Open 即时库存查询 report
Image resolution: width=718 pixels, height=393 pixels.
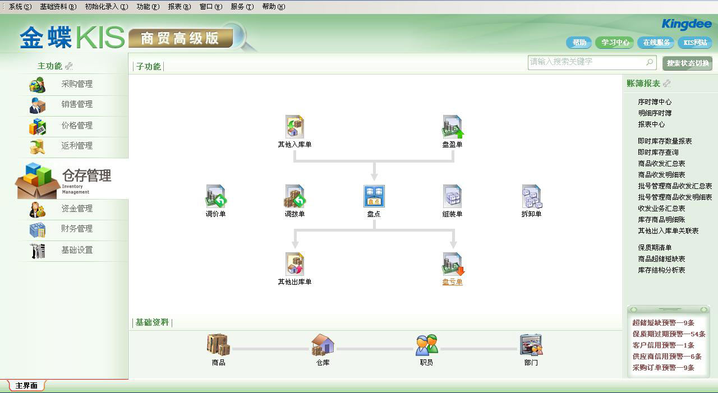tap(658, 152)
